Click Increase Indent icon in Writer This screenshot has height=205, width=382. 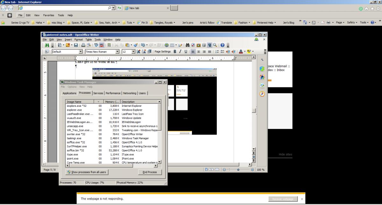[234, 51]
